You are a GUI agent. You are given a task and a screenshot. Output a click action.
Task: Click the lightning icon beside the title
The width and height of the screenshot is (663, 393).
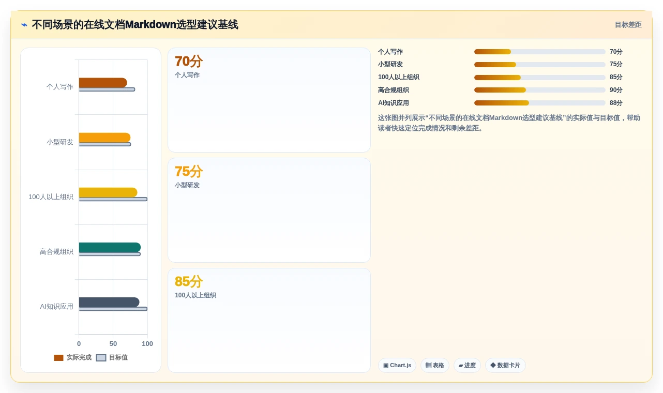[24, 25]
